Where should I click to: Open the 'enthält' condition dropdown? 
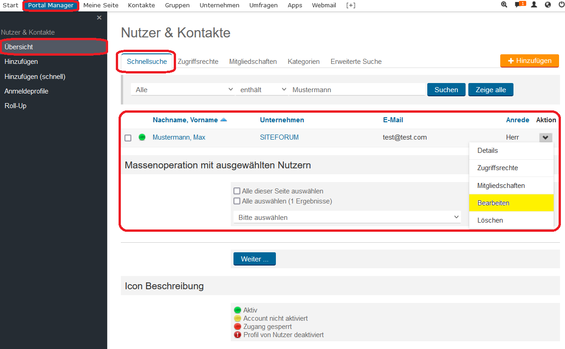263,90
